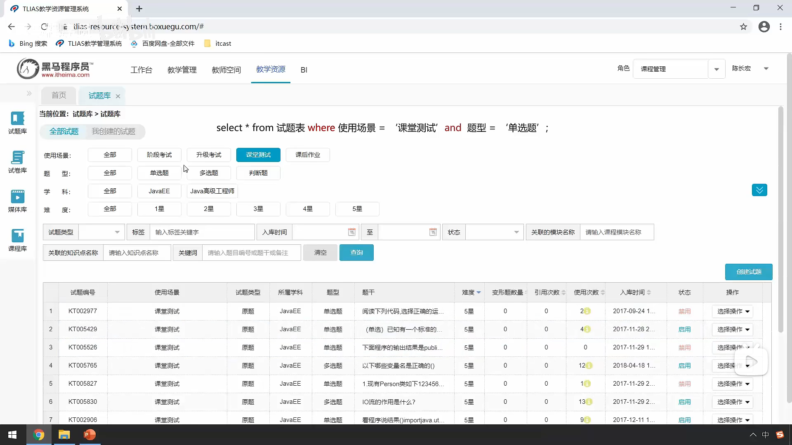The image size is (792, 445).
Task: Expand the collapsed sidebar with double-chevron icon
Action: (29, 94)
